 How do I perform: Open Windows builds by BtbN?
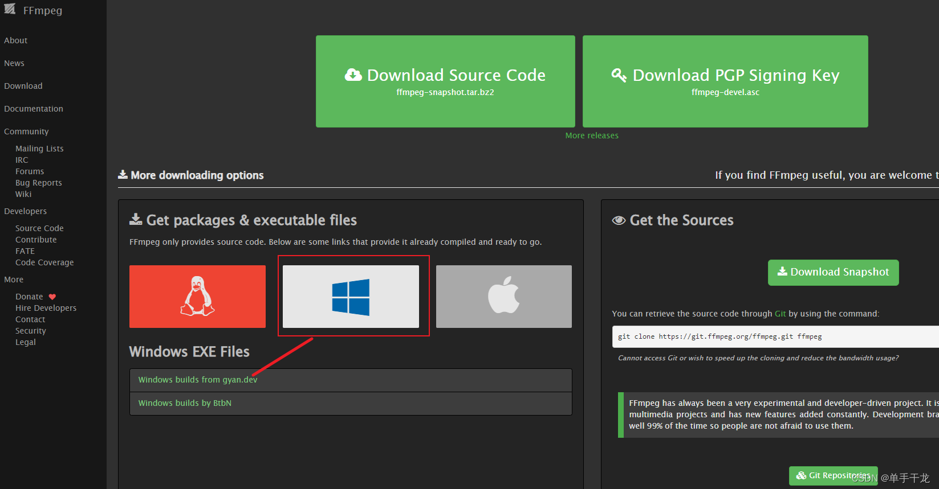pos(185,403)
